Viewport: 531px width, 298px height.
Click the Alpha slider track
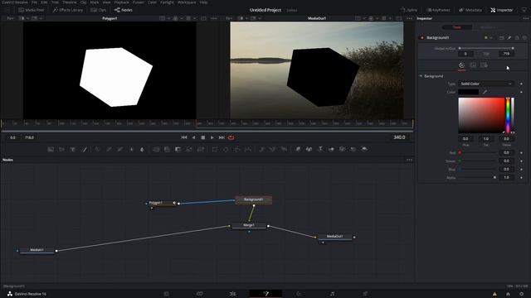coord(478,177)
